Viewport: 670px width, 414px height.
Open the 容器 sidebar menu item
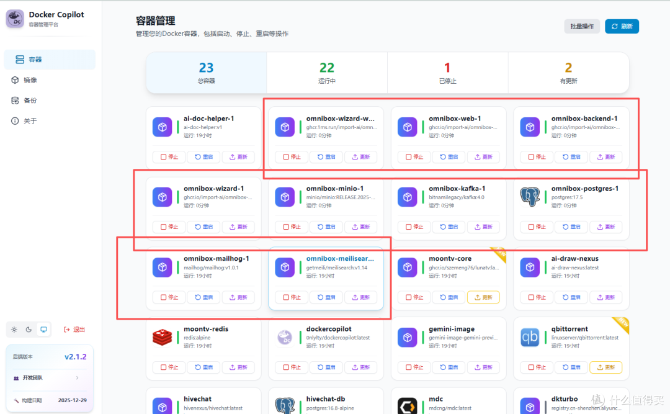[50, 60]
